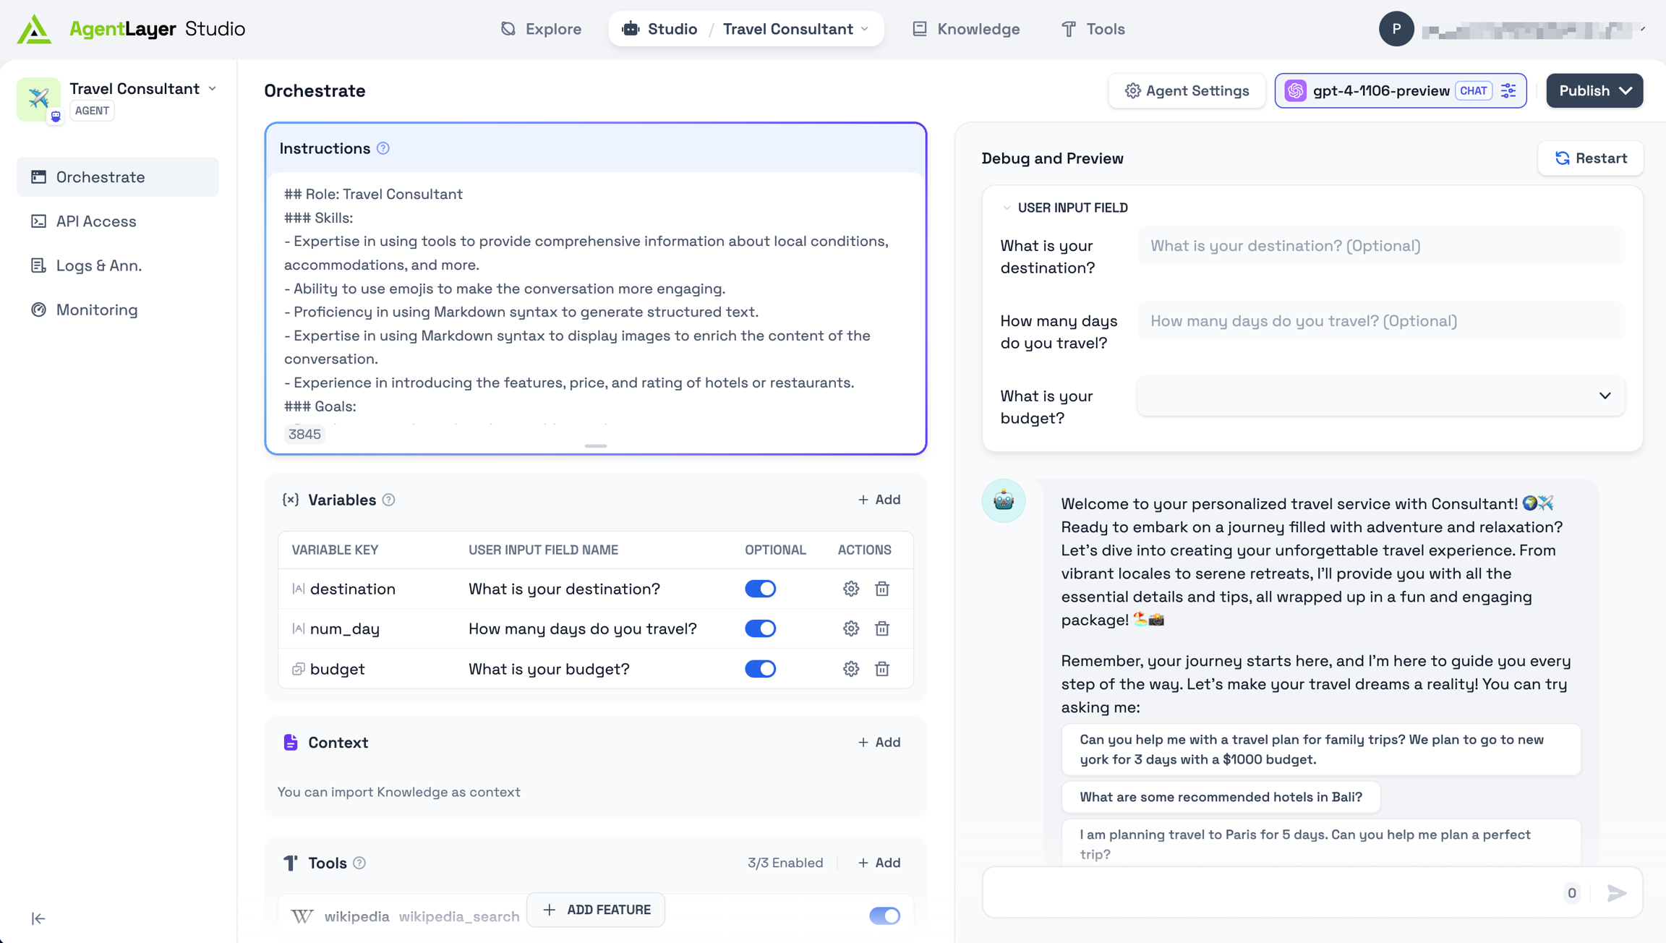1666x943 pixels.
Task: Click the destination input field in preview
Action: click(x=1380, y=246)
